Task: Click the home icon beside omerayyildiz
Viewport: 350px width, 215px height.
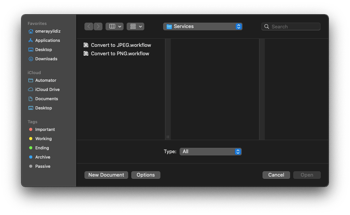Action: click(31, 31)
